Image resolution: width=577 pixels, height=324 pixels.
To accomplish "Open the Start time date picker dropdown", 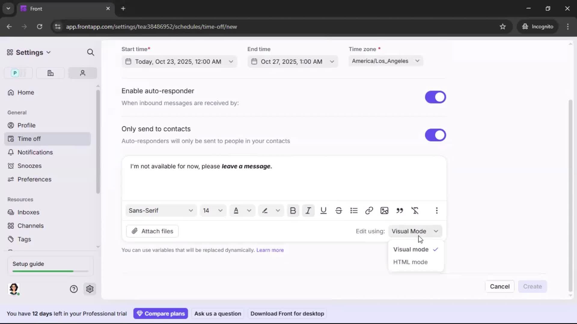I will pos(230,61).
